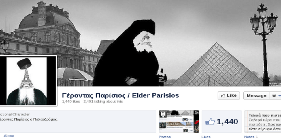Viewport: 281px width, 140px height.
Task: Open the Notes preview tile
Action: pos(263,122)
